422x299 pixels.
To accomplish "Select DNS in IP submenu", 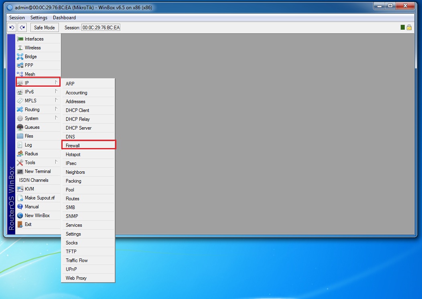I will [x=88, y=137].
